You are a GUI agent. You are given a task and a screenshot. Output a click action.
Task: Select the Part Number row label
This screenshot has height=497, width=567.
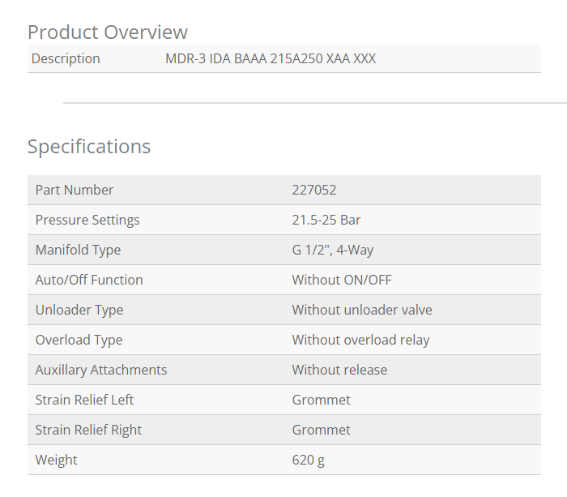click(75, 190)
